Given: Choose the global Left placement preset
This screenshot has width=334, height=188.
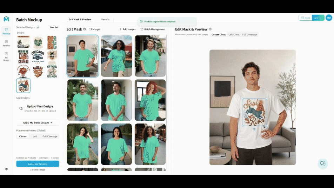Looking at the screenshot, I should coord(35,136).
